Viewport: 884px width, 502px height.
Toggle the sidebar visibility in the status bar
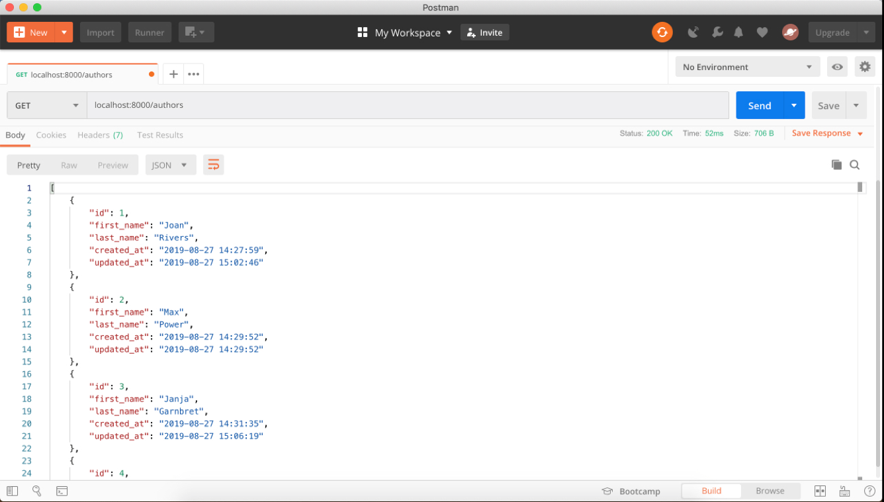coord(13,491)
